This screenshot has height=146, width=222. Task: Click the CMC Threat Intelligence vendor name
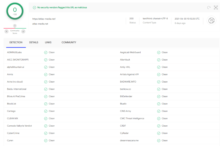coord(132,119)
